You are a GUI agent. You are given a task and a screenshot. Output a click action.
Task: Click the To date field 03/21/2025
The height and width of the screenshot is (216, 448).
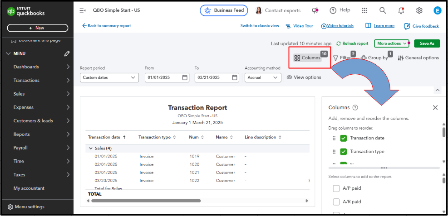(217, 77)
